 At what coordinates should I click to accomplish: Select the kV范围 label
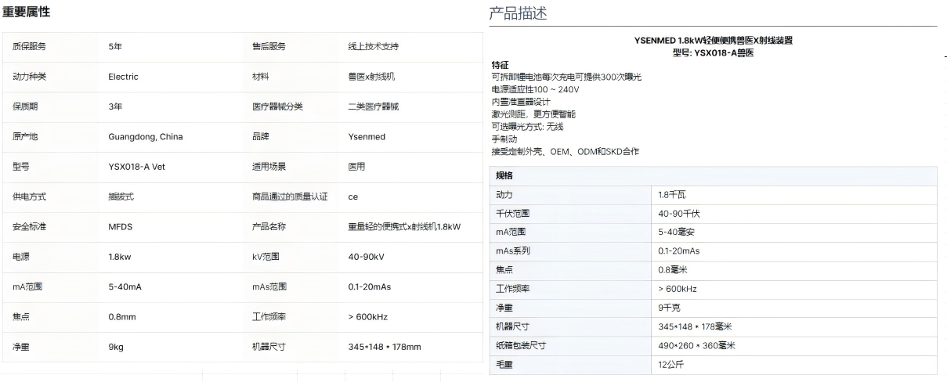(x=266, y=257)
